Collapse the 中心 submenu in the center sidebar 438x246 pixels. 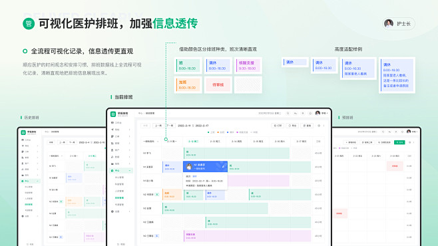pos(129,170)
